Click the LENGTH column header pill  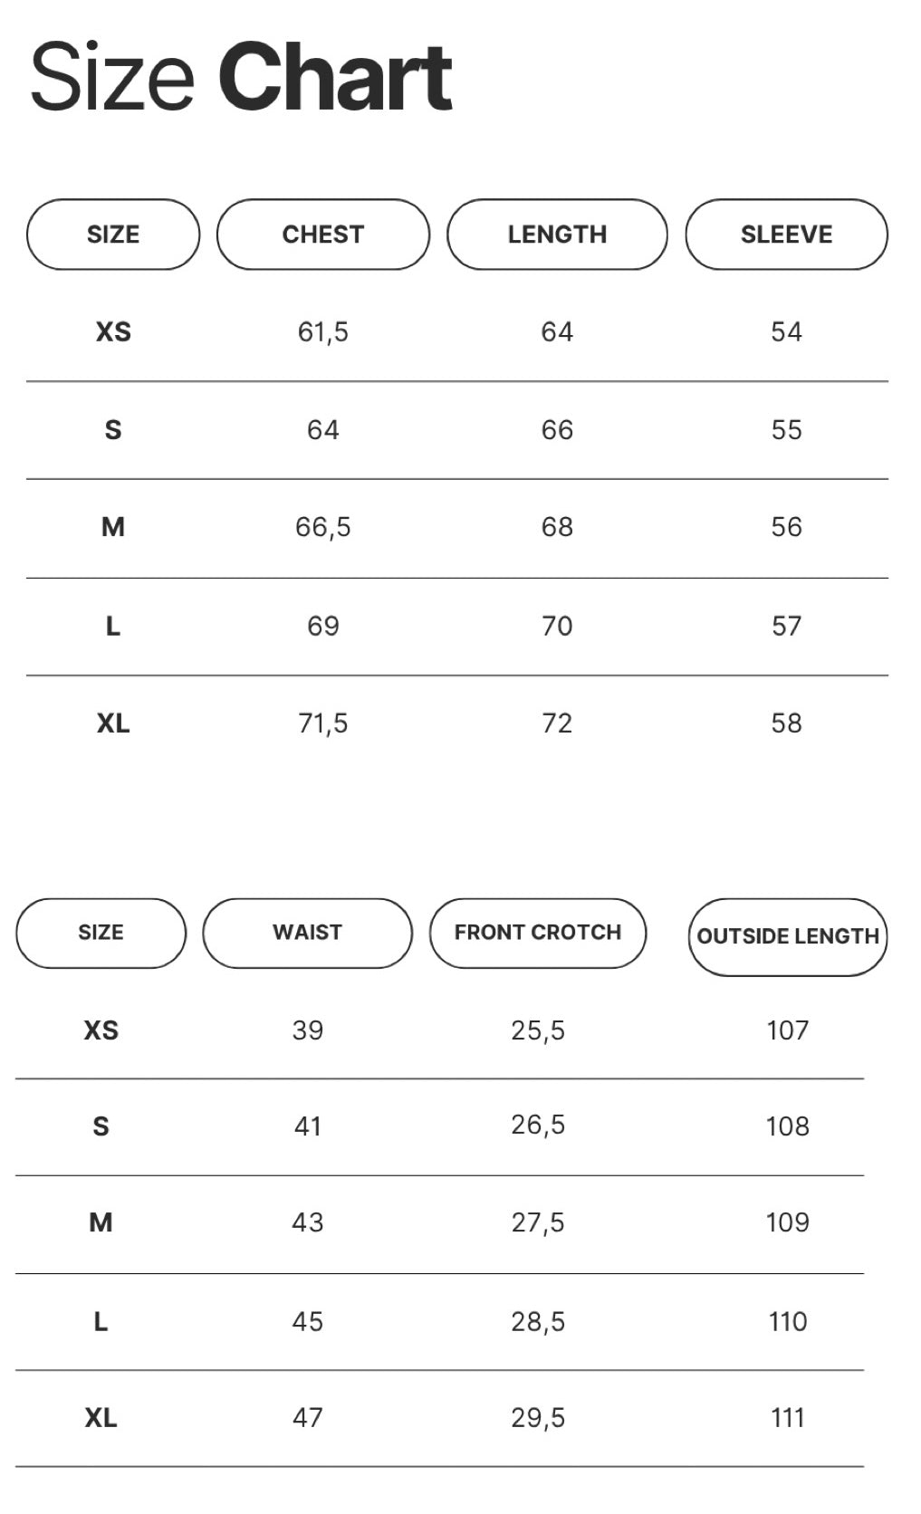[557, 235]
